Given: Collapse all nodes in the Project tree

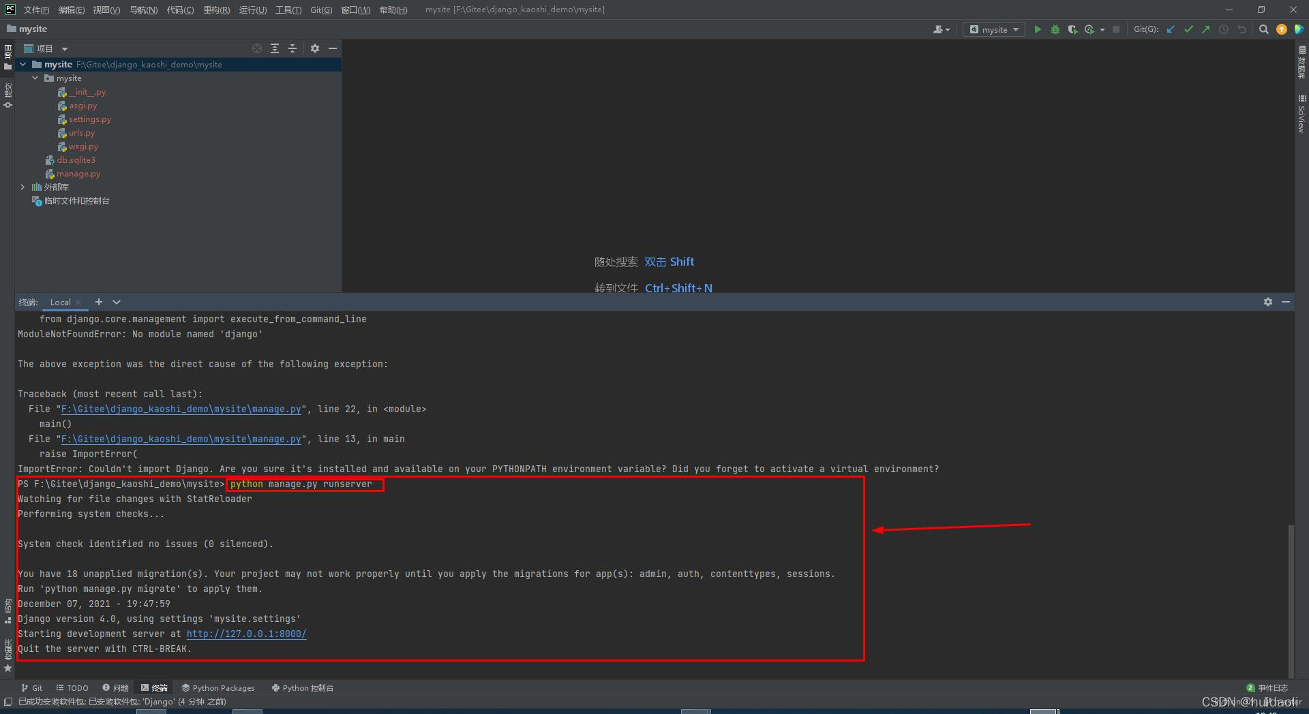Looking at the screenshot, I should (292, 48).
